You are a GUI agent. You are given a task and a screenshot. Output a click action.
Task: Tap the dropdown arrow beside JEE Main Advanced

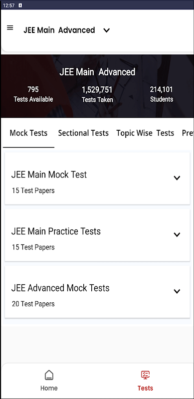[106, 30]
